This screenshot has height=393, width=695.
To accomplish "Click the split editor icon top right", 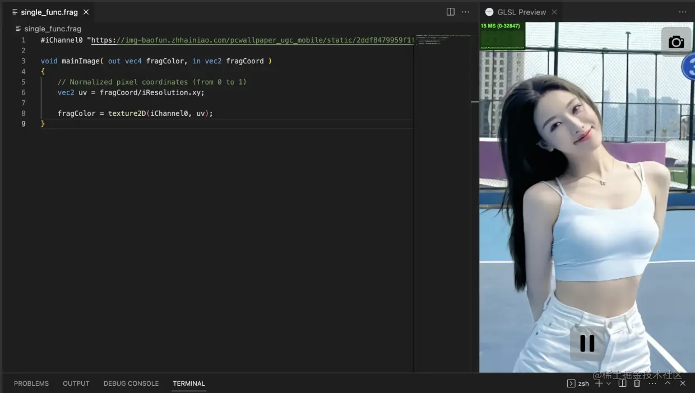I will click(x=451, y=12).
